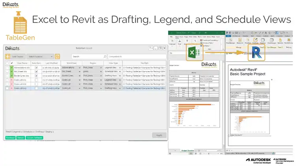The width and height of the screenshot is (296, 166).
Task: Open the Batch Actions dropdown
Action: point(40,57)
